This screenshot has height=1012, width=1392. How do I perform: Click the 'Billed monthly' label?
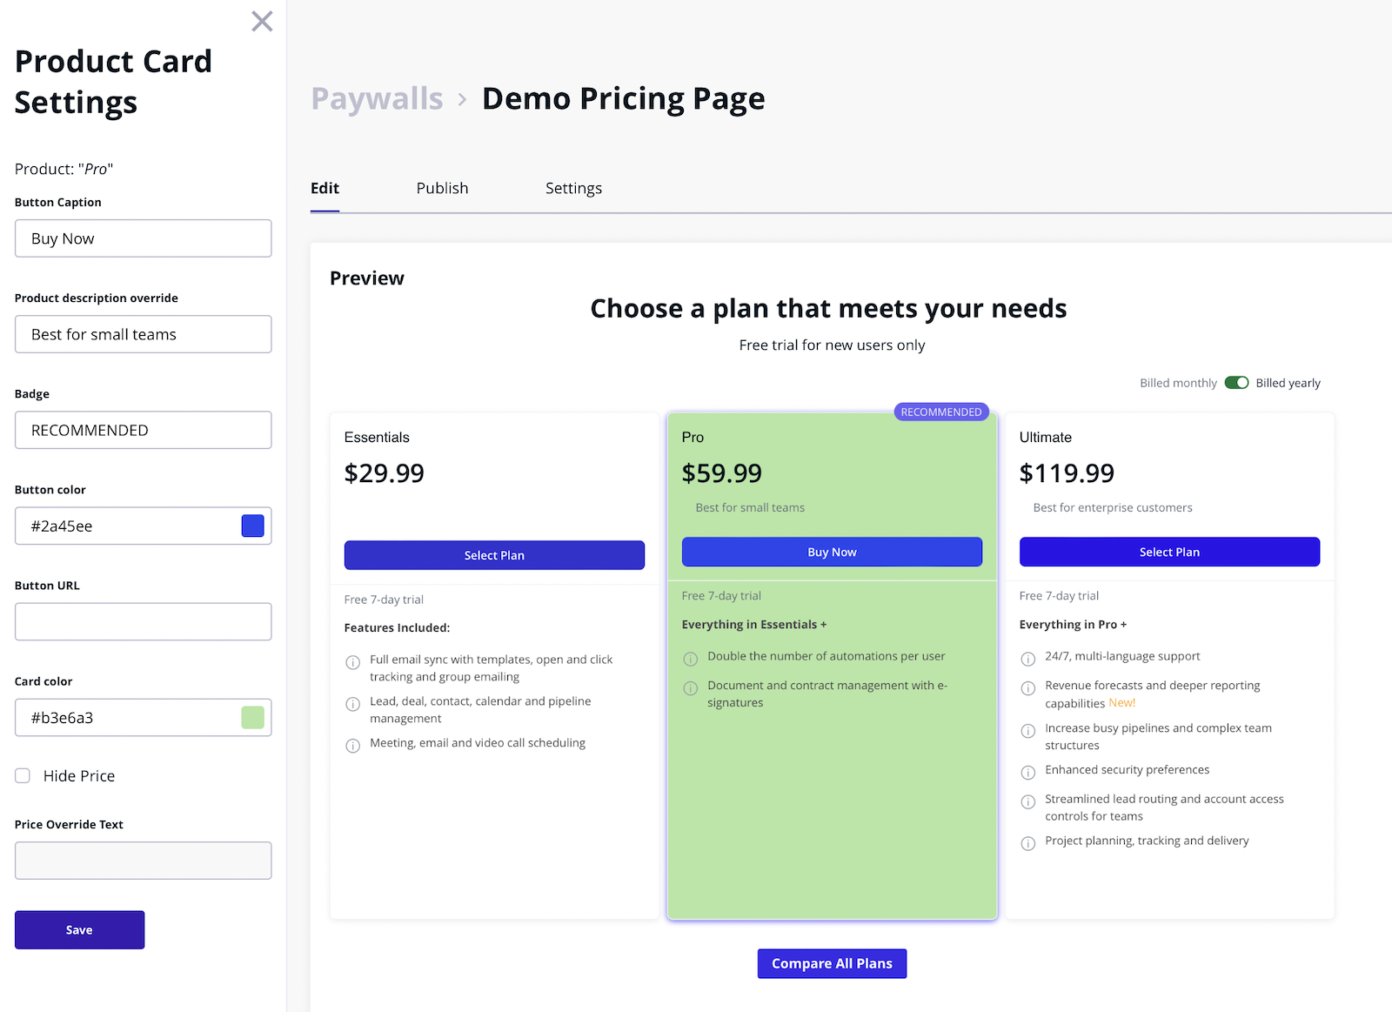[1178, 383]
